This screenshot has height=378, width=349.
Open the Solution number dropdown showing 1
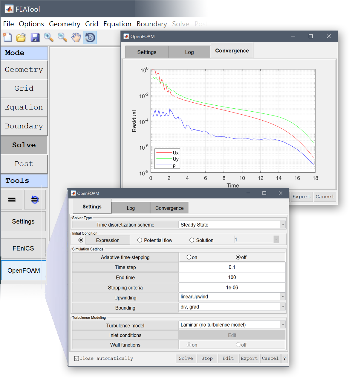(x=256, y=239)
